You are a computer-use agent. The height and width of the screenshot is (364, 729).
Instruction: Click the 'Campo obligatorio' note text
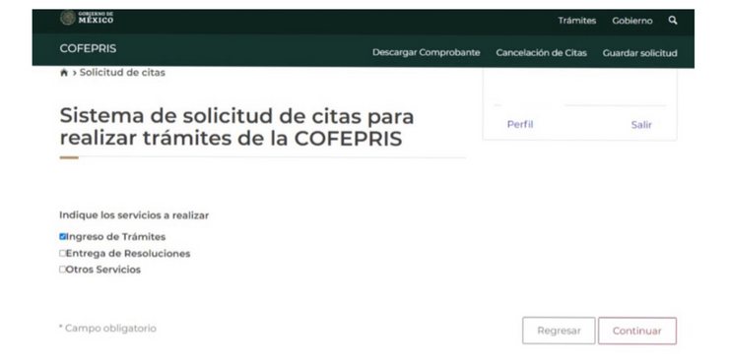point(107,329)
